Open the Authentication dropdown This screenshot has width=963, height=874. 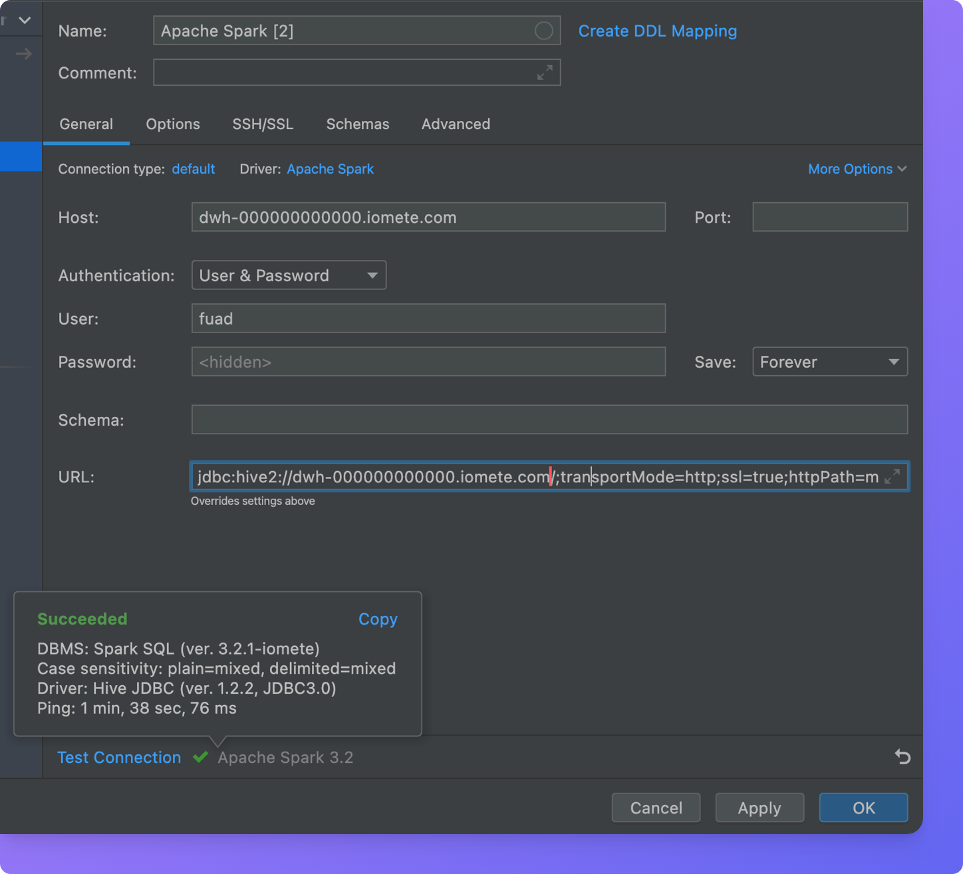[289, 275]
